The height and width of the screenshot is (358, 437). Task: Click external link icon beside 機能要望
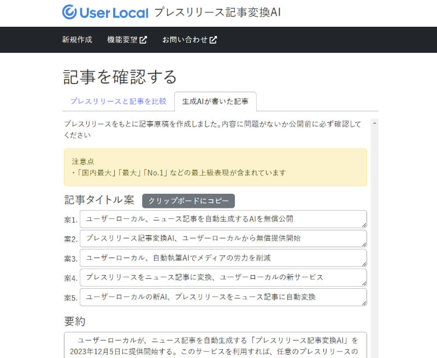143,40
